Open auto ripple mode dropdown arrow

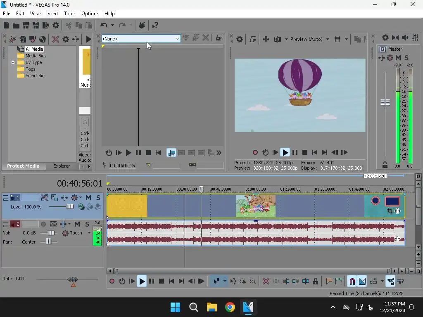coord(382,282)
